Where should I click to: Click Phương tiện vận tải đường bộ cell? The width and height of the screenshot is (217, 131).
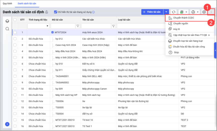(133, 101)
